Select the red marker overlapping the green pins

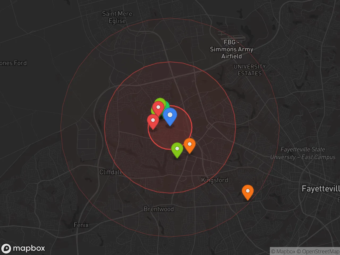[158, 108]
